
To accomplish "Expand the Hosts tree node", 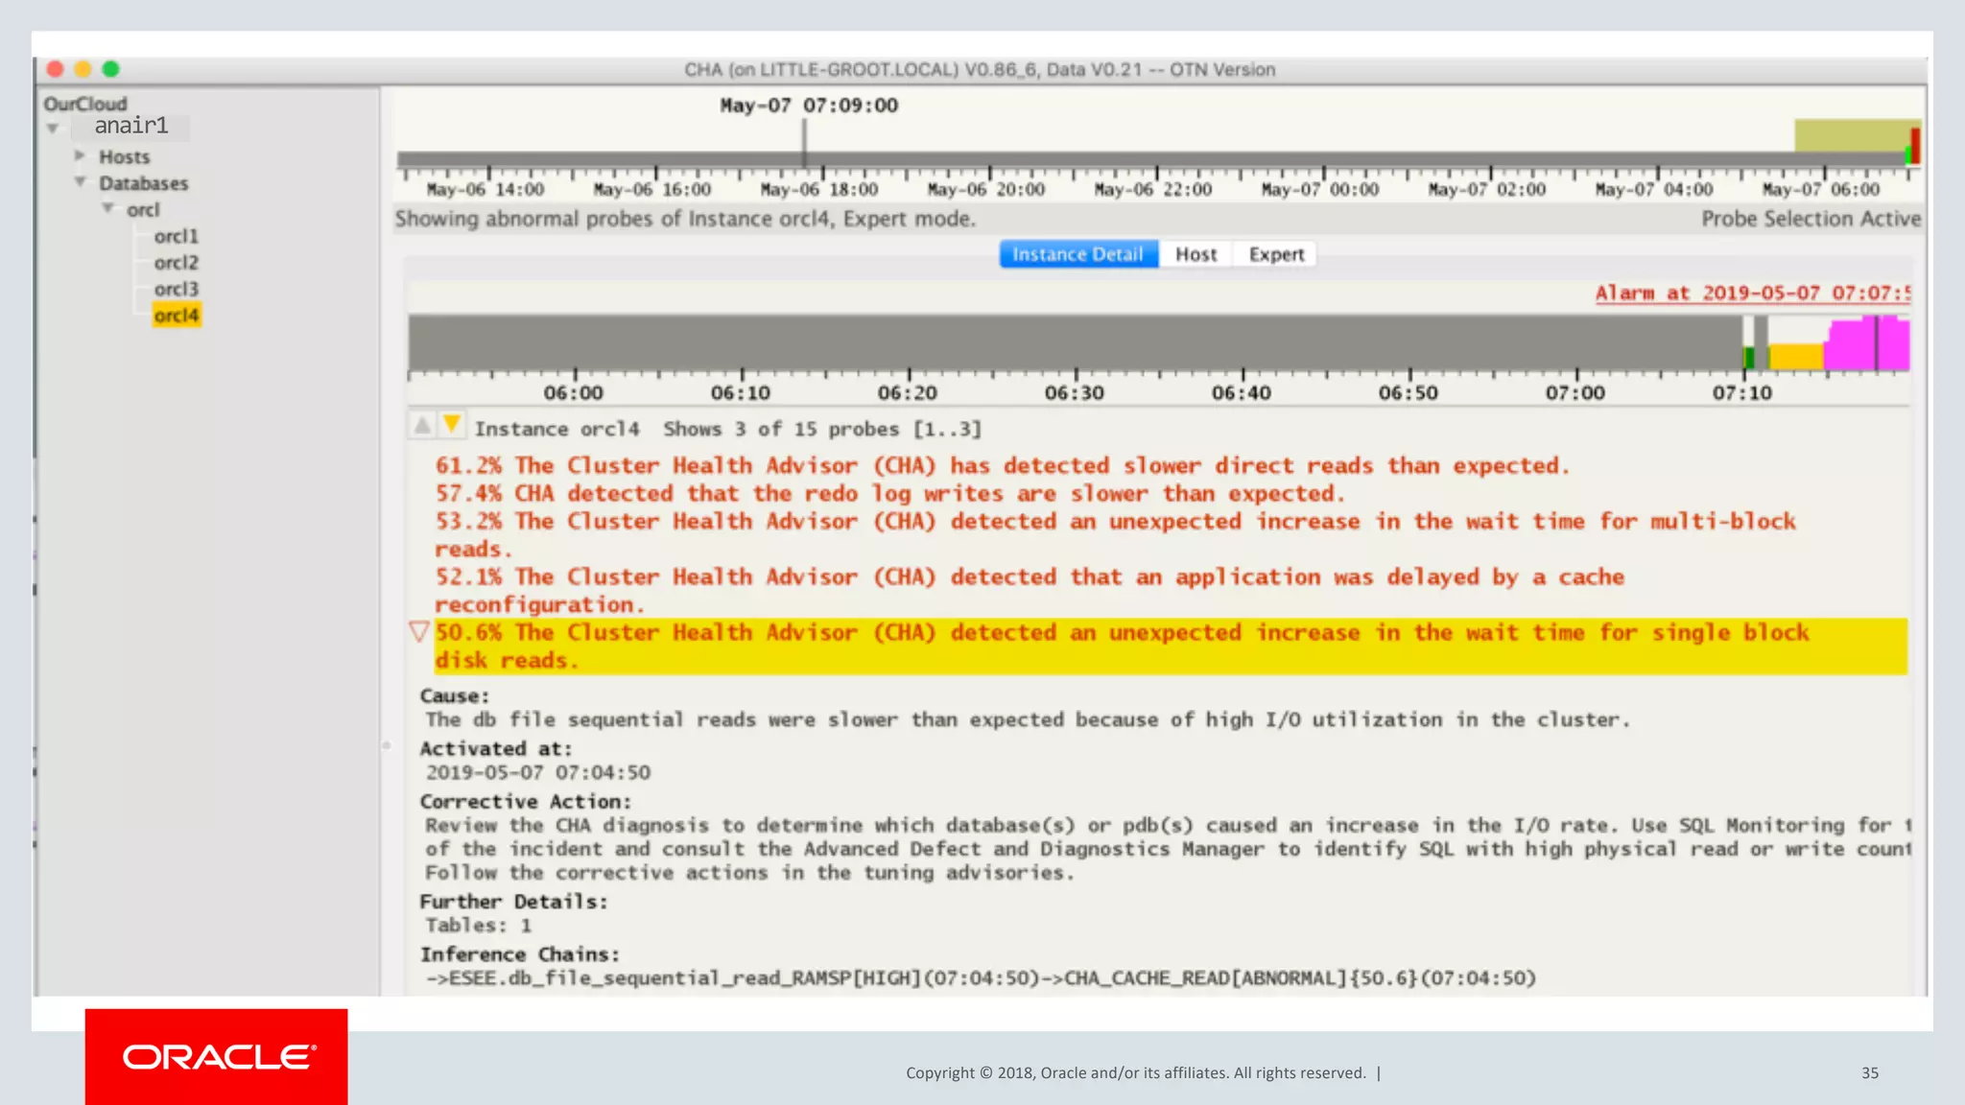I will pyautogui.click(x=81, y=155).
